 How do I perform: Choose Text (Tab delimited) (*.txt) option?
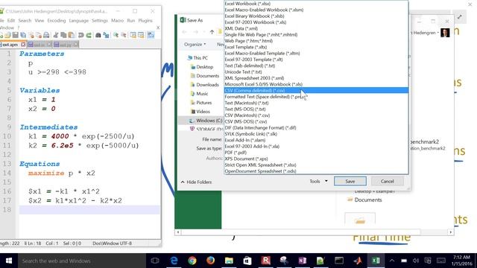click(x=316, y=66)
